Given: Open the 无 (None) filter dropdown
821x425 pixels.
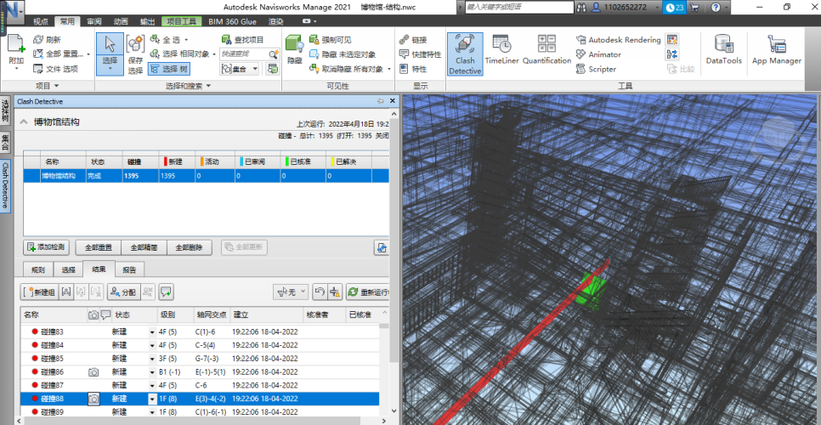Looking at the screenshot, I should point(291,292).
